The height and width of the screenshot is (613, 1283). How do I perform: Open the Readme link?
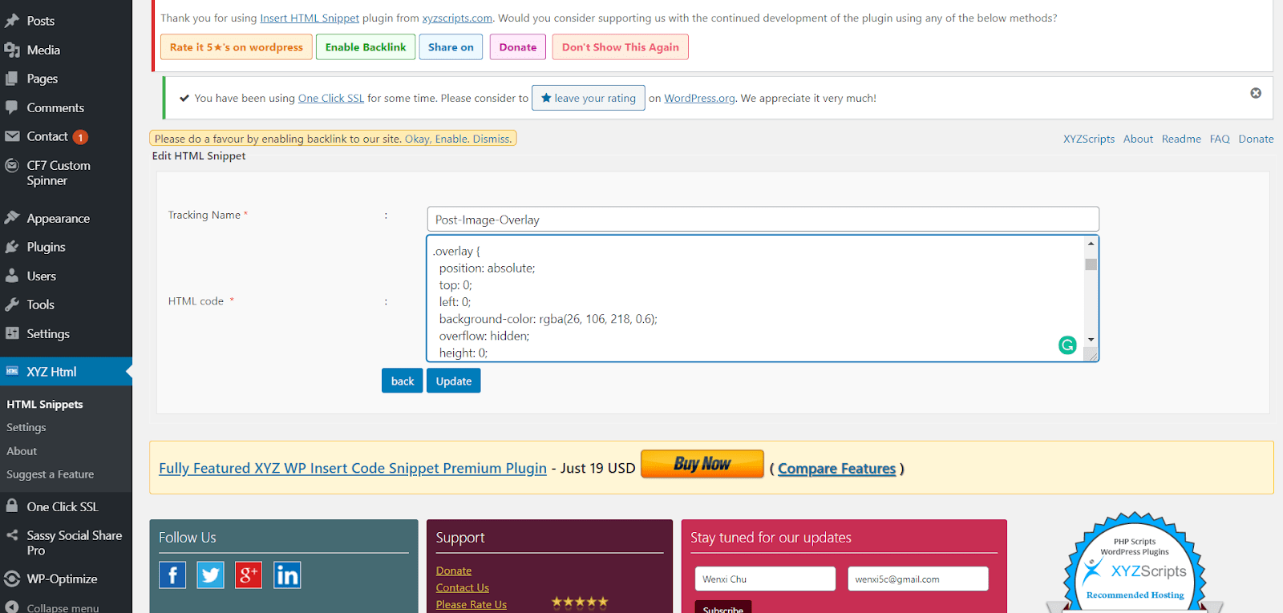click(x=1181, y=139)
